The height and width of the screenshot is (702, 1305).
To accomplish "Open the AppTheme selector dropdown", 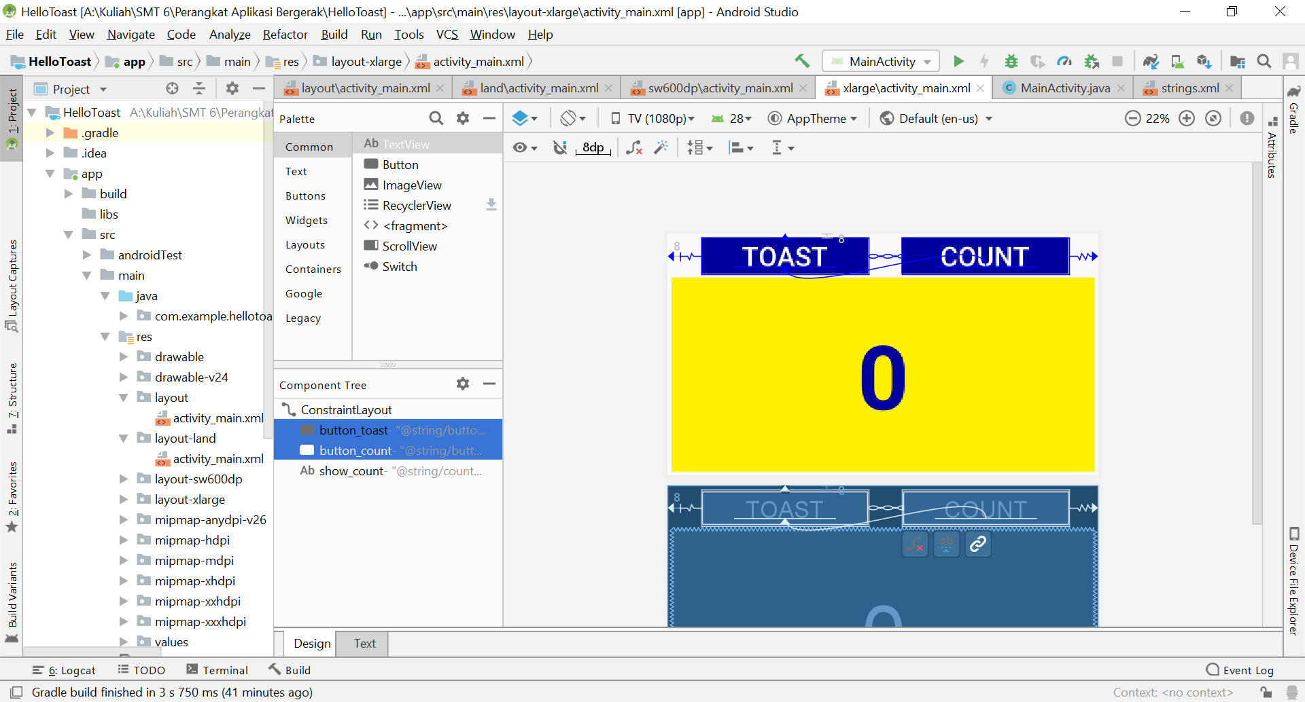I will point(813,118).
